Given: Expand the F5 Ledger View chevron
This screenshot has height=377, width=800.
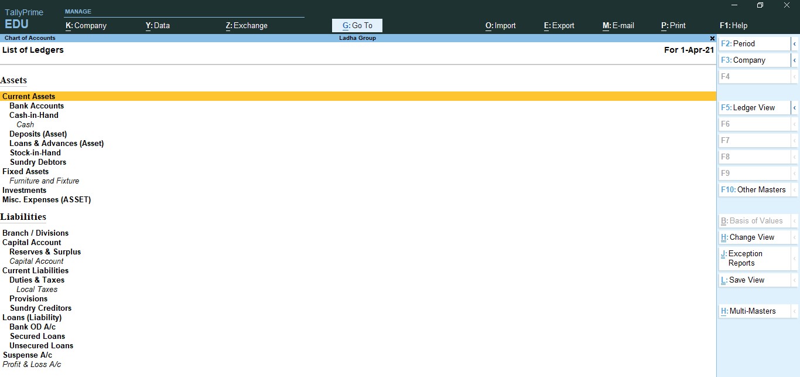Looking at the screenshot, I should tap(795, 108).
